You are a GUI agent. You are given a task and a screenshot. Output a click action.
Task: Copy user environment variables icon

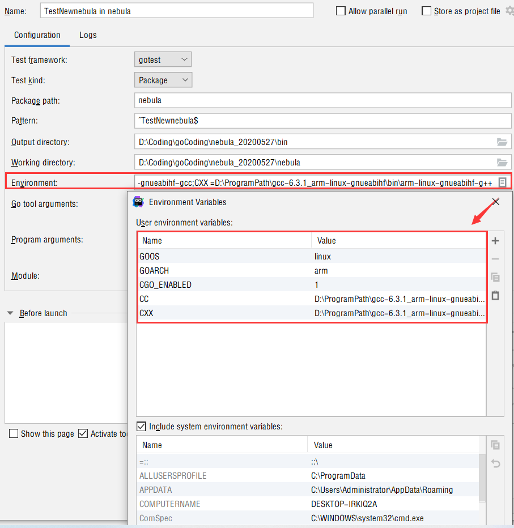click(495, 277)
